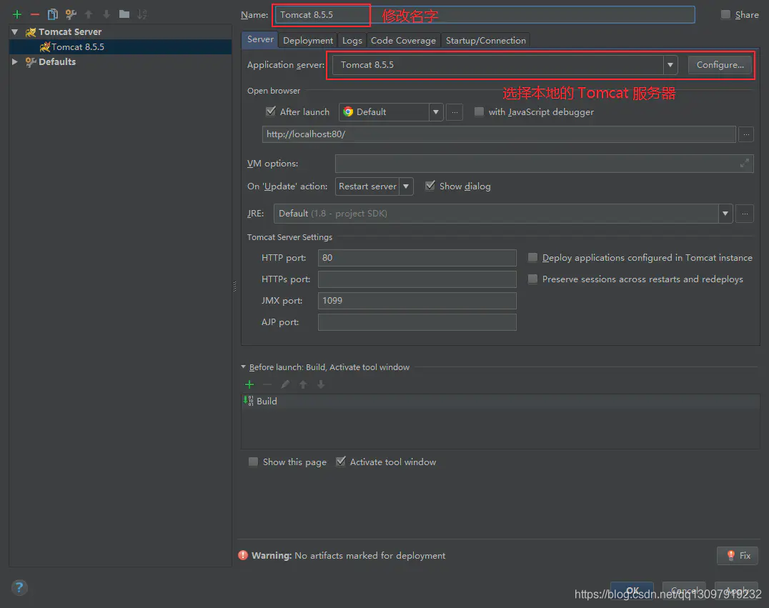Open Application server dropdown arrow

(x=670, y=65)
